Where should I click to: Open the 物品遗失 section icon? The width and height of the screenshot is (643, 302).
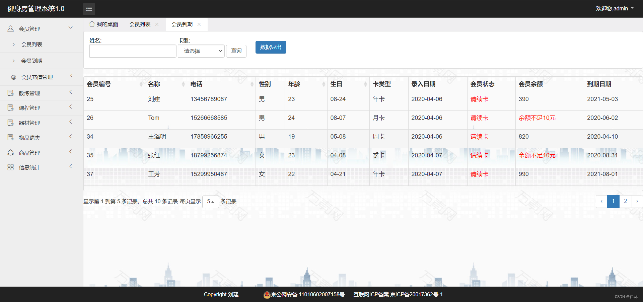(10, 137)
